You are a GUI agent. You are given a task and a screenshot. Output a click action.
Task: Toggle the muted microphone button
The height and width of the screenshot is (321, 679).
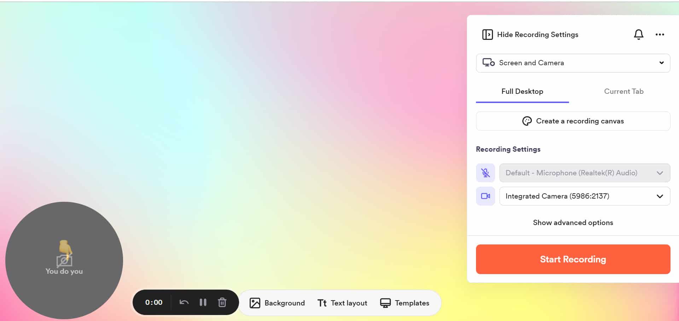pos(486,173)
